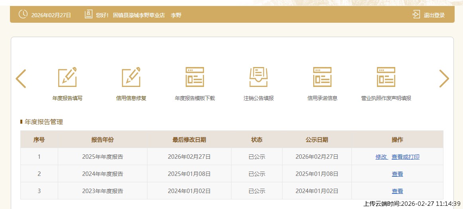463x209 pixels.
Task: Click 修改 for the 2025 annual report
Action: click(381, 157)
